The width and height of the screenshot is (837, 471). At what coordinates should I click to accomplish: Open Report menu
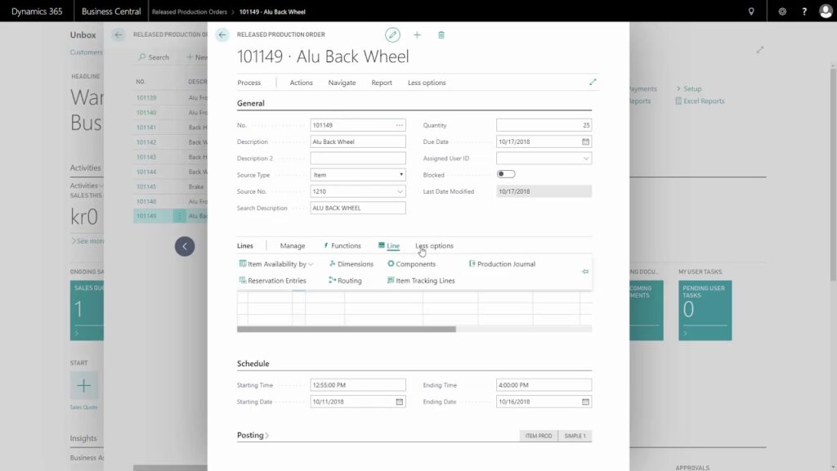(382, 83)
